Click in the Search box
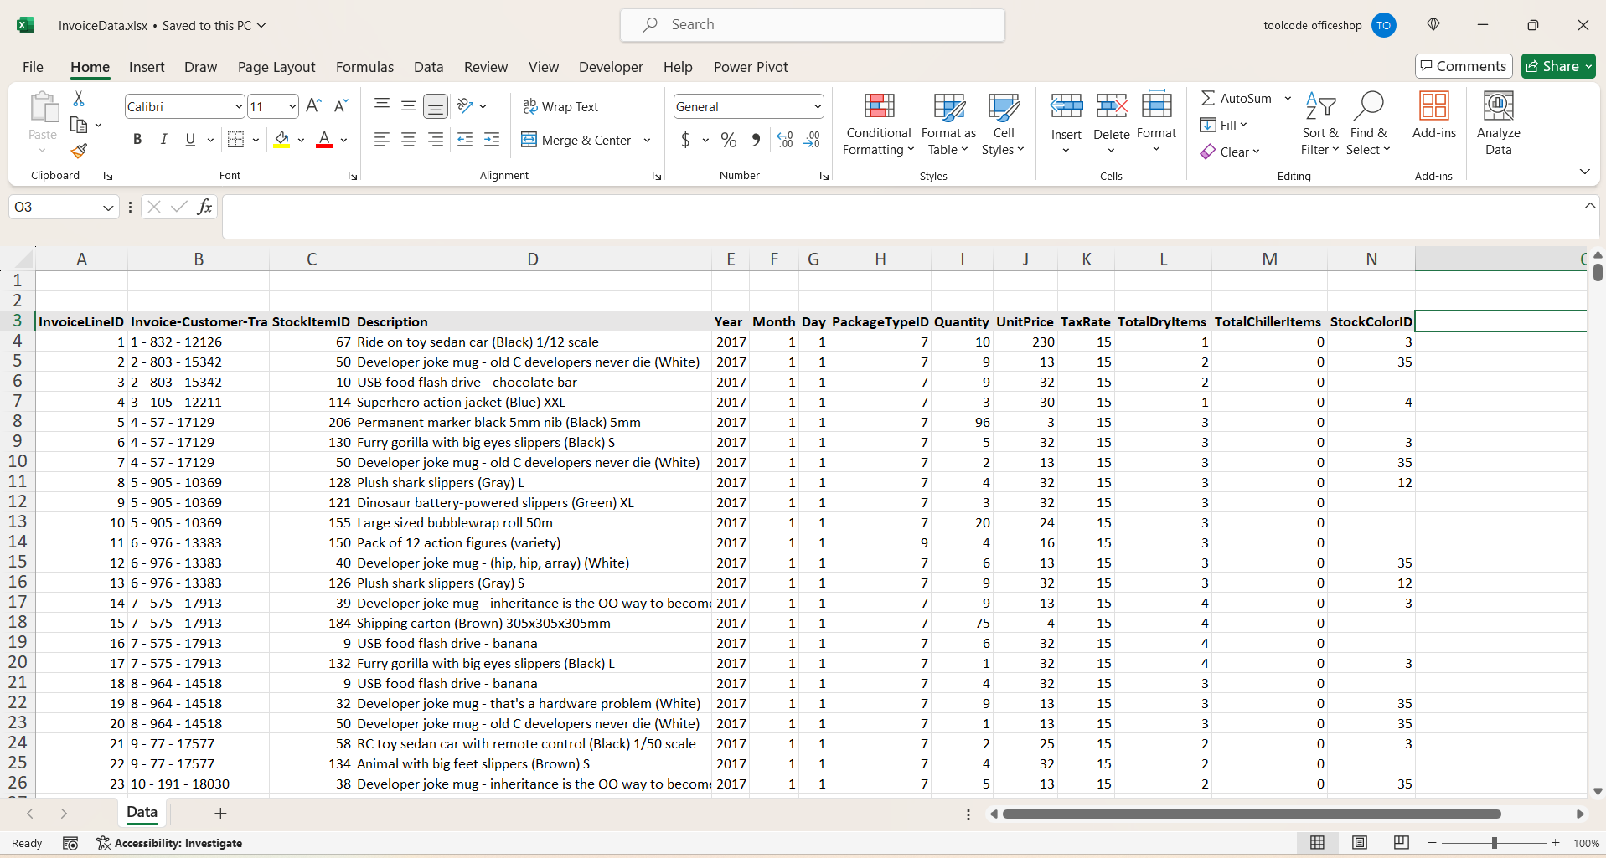 tap(812, 25)
